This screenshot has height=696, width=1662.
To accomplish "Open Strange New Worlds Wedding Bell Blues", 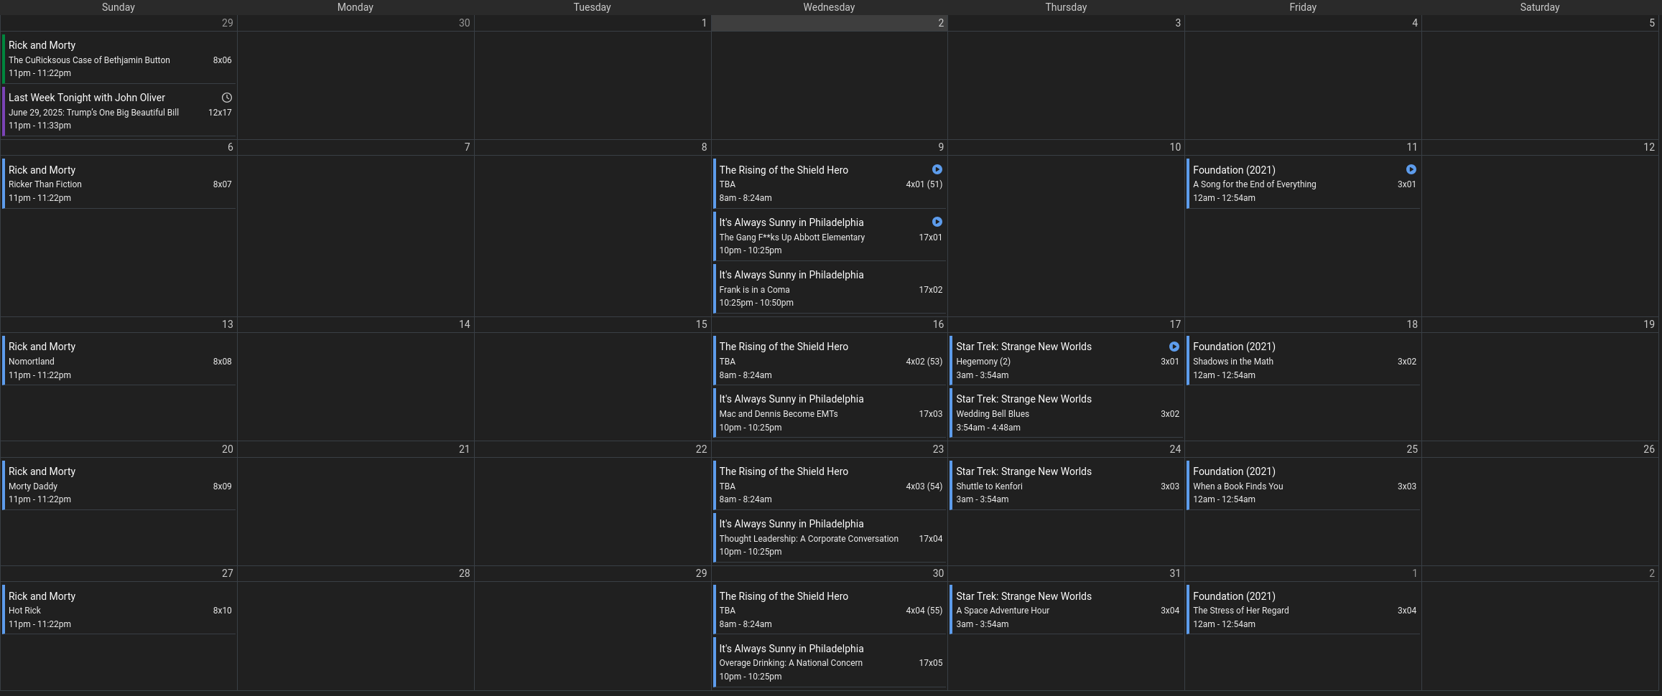I will coord(1067,413).
